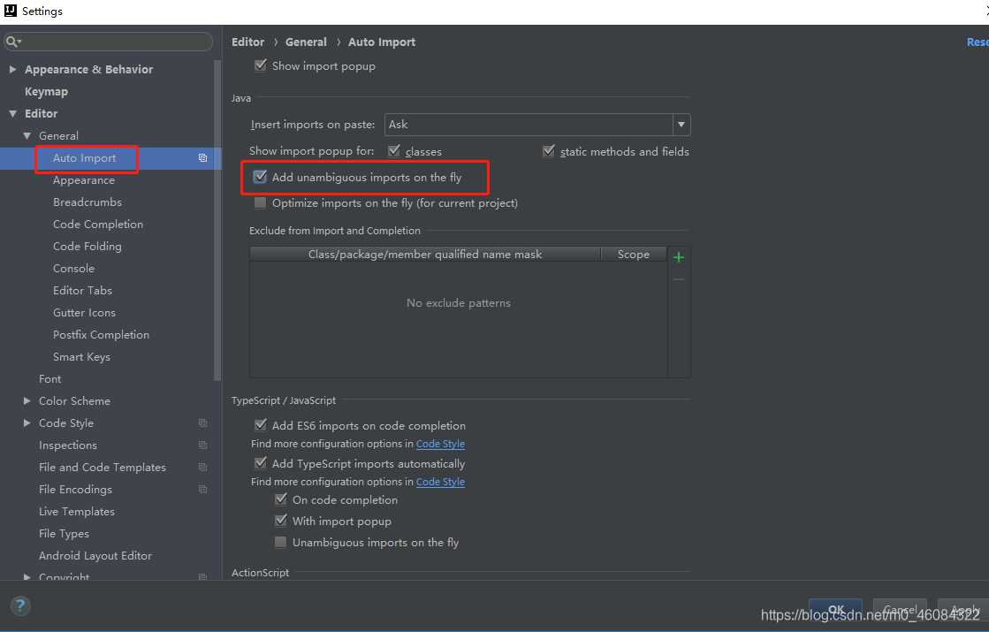This screenshot has height=632, width=989.
Task: Click the settings tree vertical scrollbar
Action: point(217,221)
